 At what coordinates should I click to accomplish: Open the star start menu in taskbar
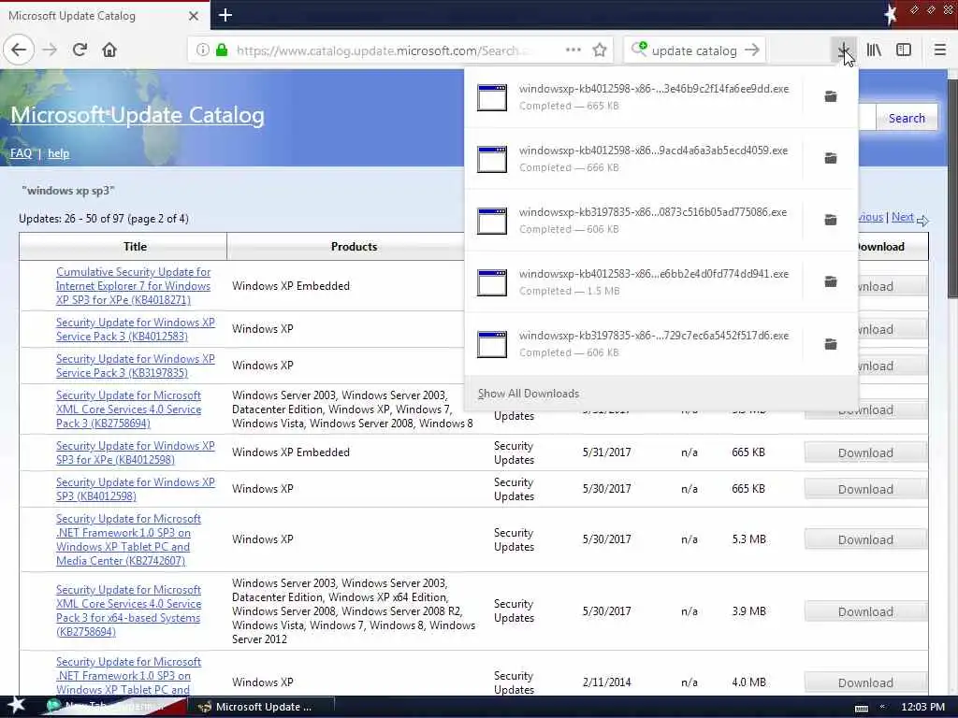pyautogui.click(x=17, y=705)
